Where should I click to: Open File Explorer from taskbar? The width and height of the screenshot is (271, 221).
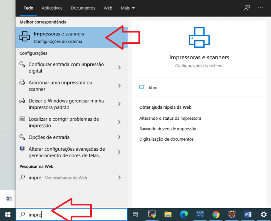168,214
